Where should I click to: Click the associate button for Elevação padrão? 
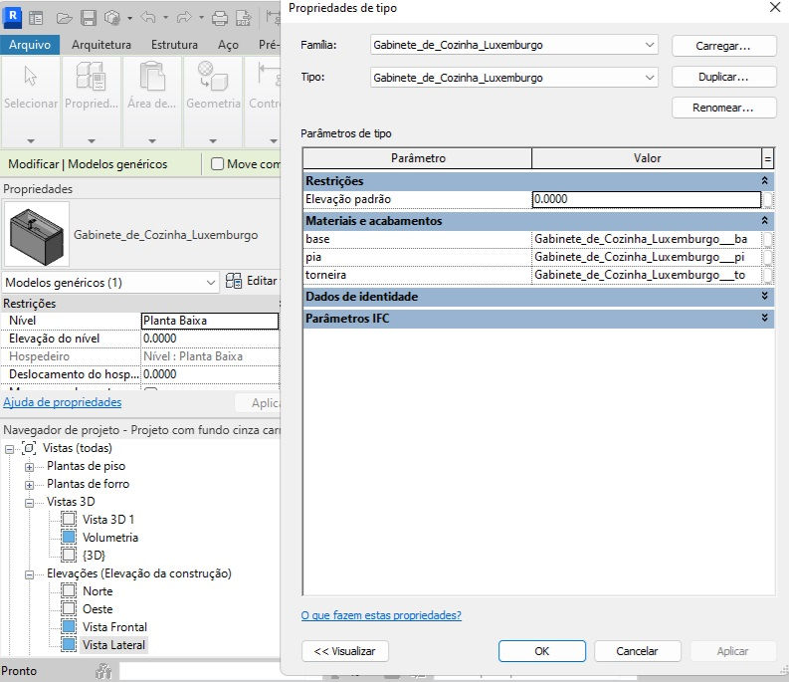[767, 199]
